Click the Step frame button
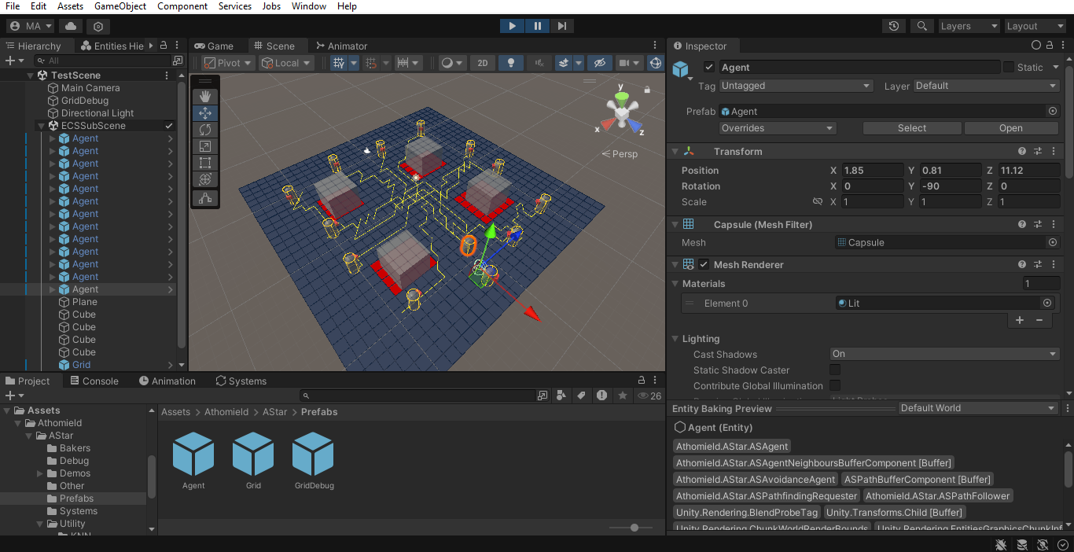Image resolution: width=1074 pixels, height=552 pixels. [x=562, y=26]
